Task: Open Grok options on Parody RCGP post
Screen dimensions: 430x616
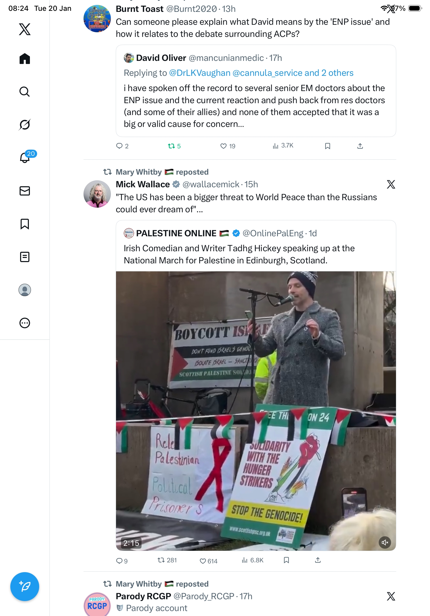Action: point(391,596)
